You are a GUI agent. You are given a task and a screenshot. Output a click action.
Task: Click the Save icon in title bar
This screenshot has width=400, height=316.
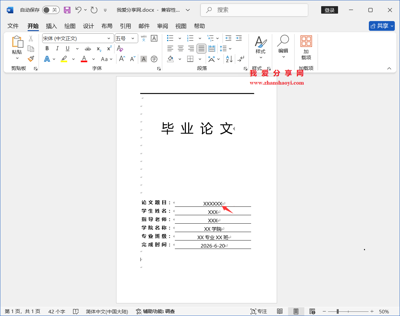67,10
